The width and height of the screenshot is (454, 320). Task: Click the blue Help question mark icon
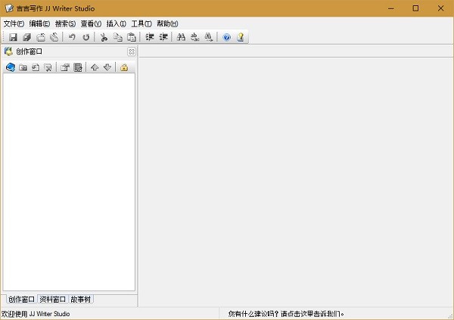(227, 37)
